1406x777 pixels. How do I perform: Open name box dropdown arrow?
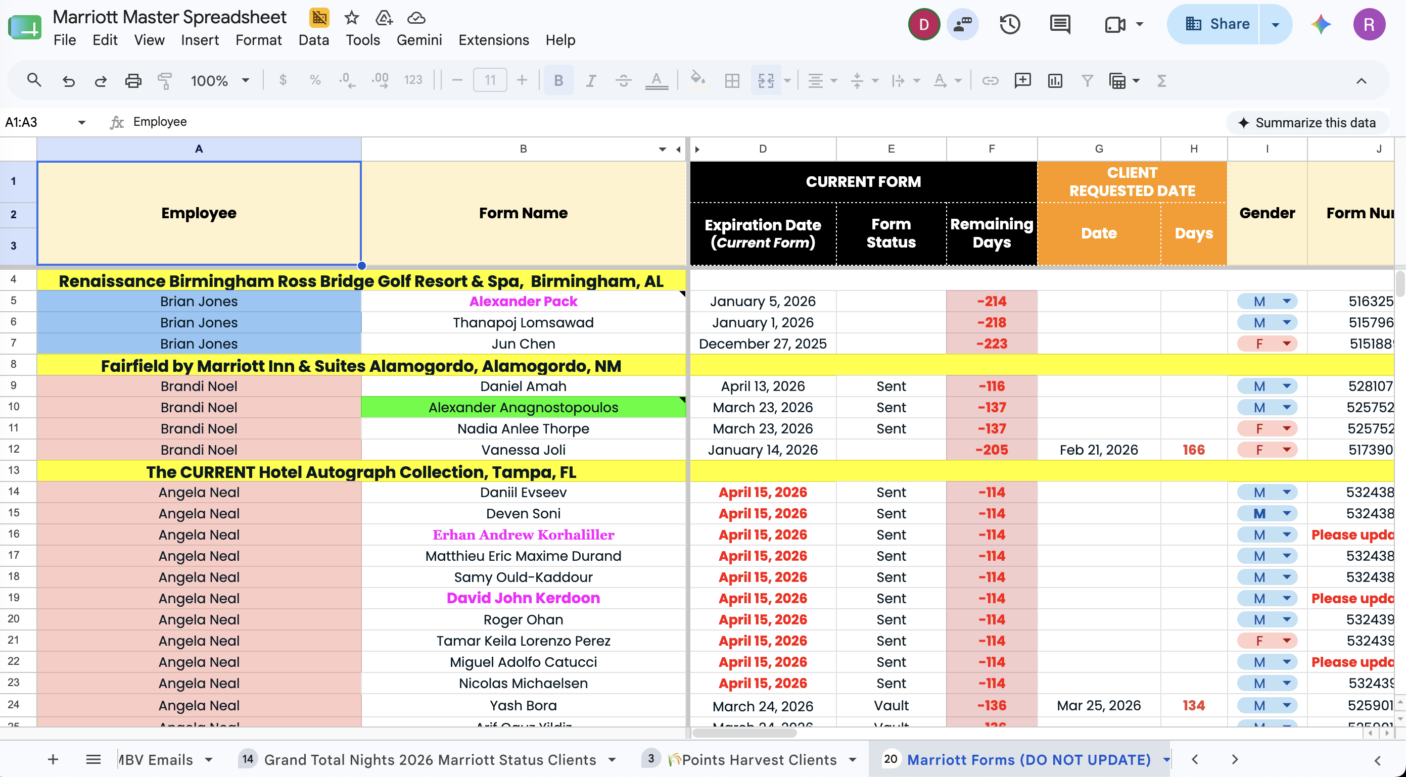coord(82,122)
